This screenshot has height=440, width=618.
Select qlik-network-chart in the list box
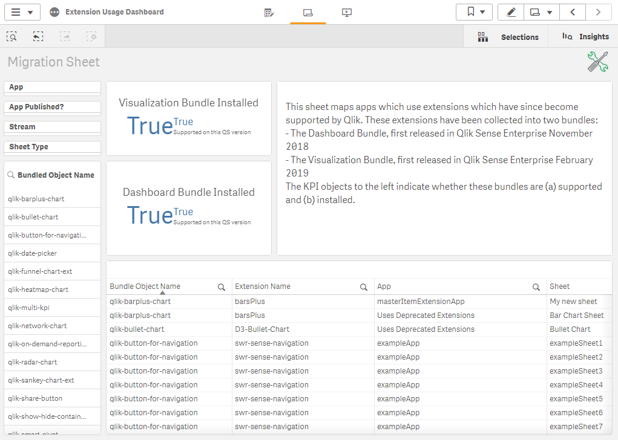click(53, 326)
